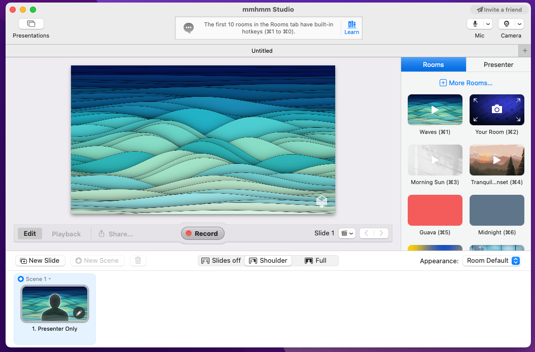Open the More Rooms link
The height and width of the screenshot is (352, 535).
point(466,83)
